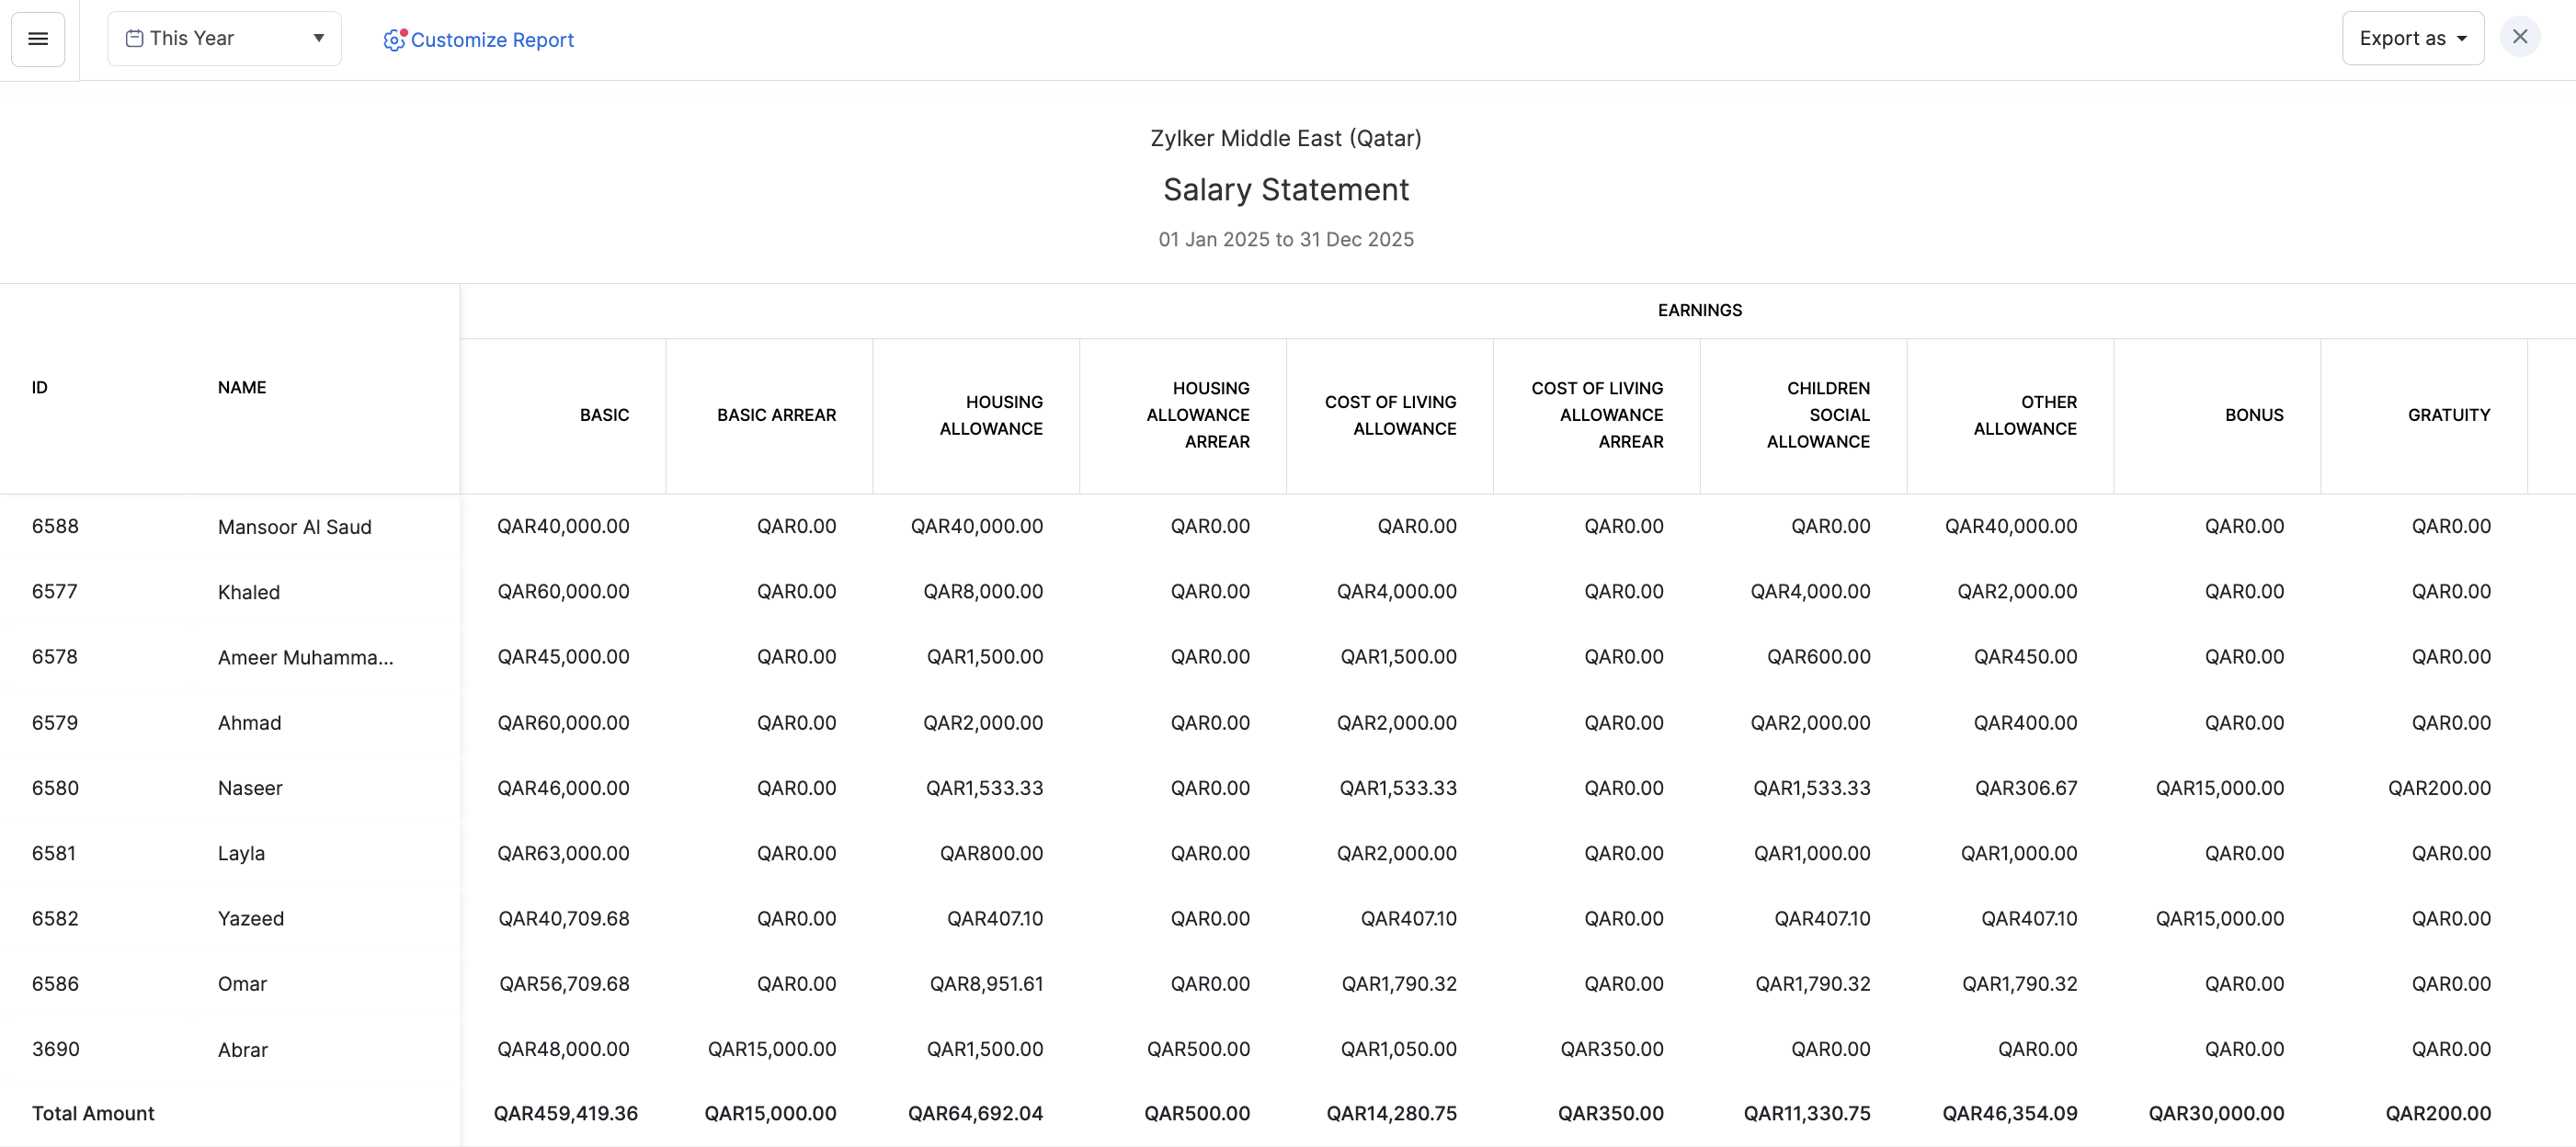The height and width of the screenshot is (1147, 2576).
Task: Click the Name column header
Action: click(x=242, y=388)
